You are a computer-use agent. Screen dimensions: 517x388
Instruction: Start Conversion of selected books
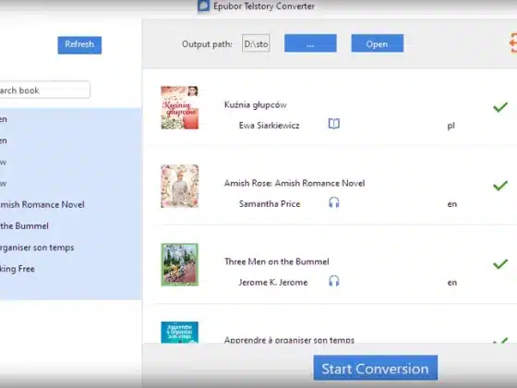pos(375,368)
